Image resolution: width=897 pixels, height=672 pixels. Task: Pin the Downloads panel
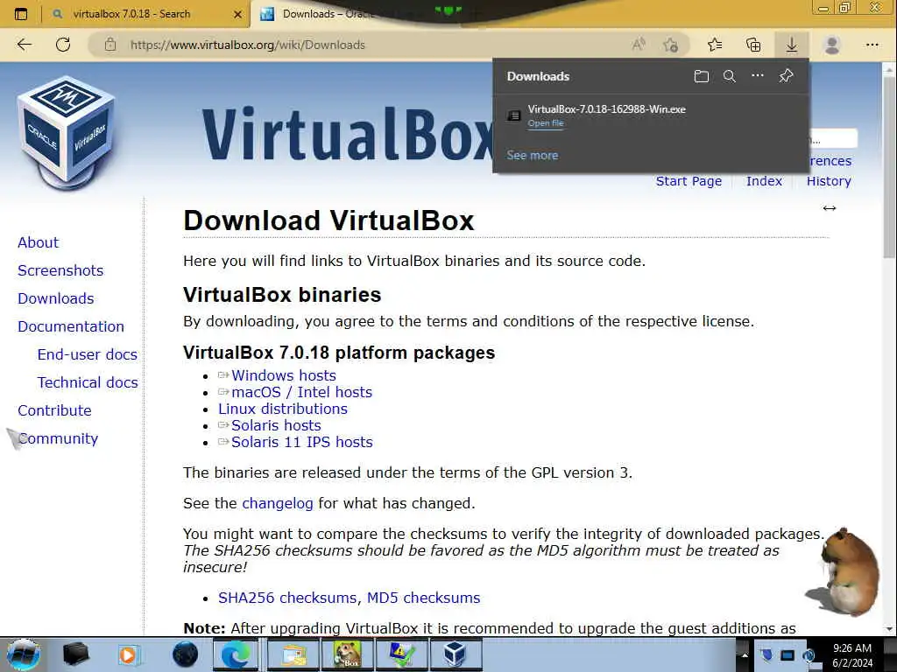786,75
